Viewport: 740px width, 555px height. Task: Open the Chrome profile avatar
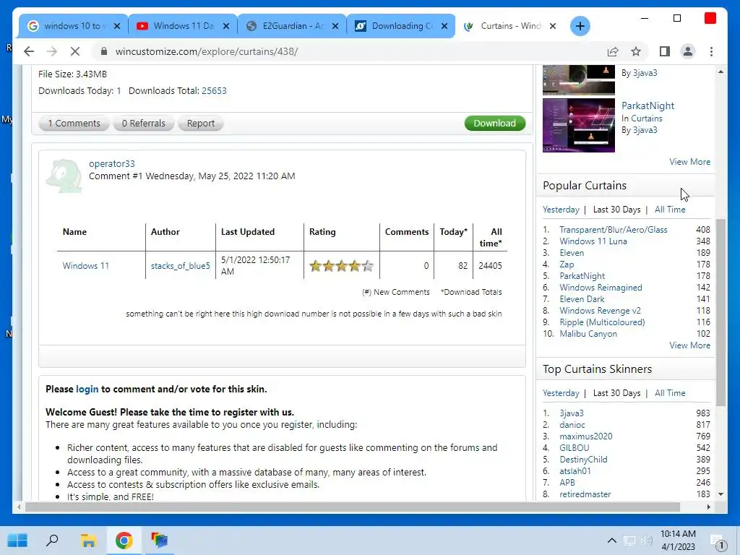pos(688,51)
